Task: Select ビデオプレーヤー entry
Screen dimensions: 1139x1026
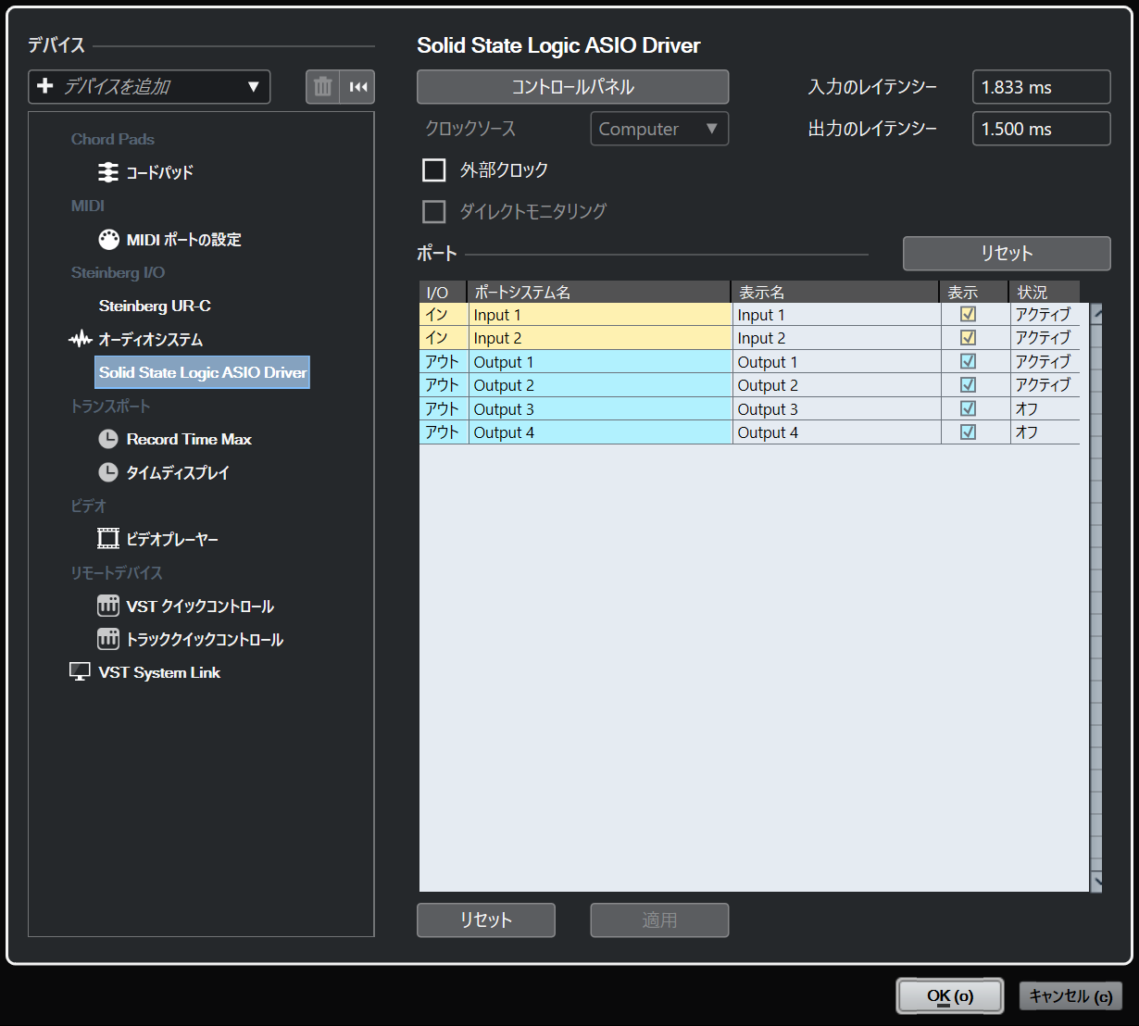Action: (172, 539)
